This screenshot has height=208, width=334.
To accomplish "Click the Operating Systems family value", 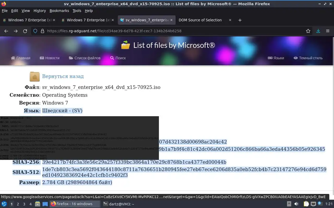I will tap(65, 95).
